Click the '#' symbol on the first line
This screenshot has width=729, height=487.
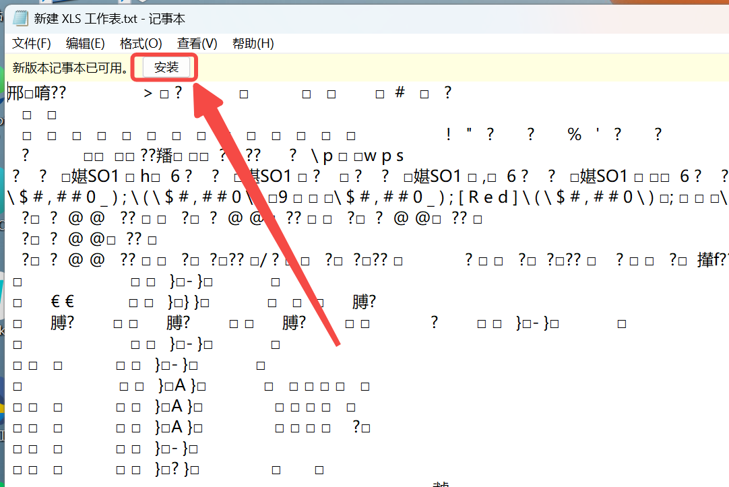tap(400, 92)
